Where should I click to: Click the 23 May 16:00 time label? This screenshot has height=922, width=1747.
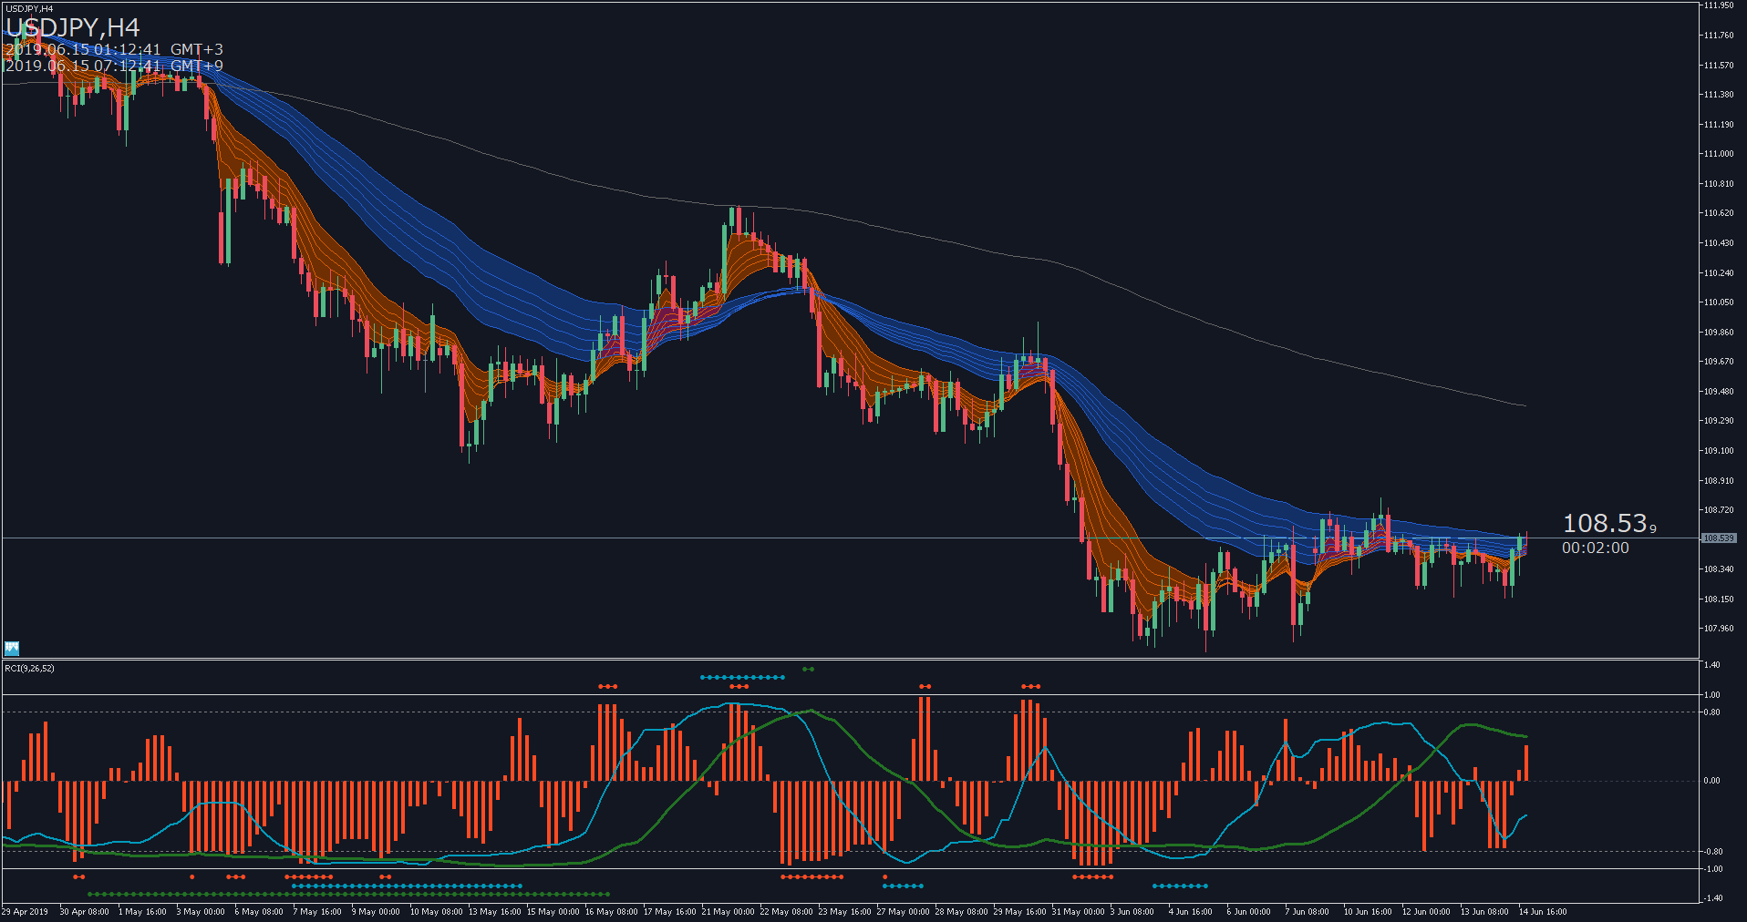tap(845, 912)
